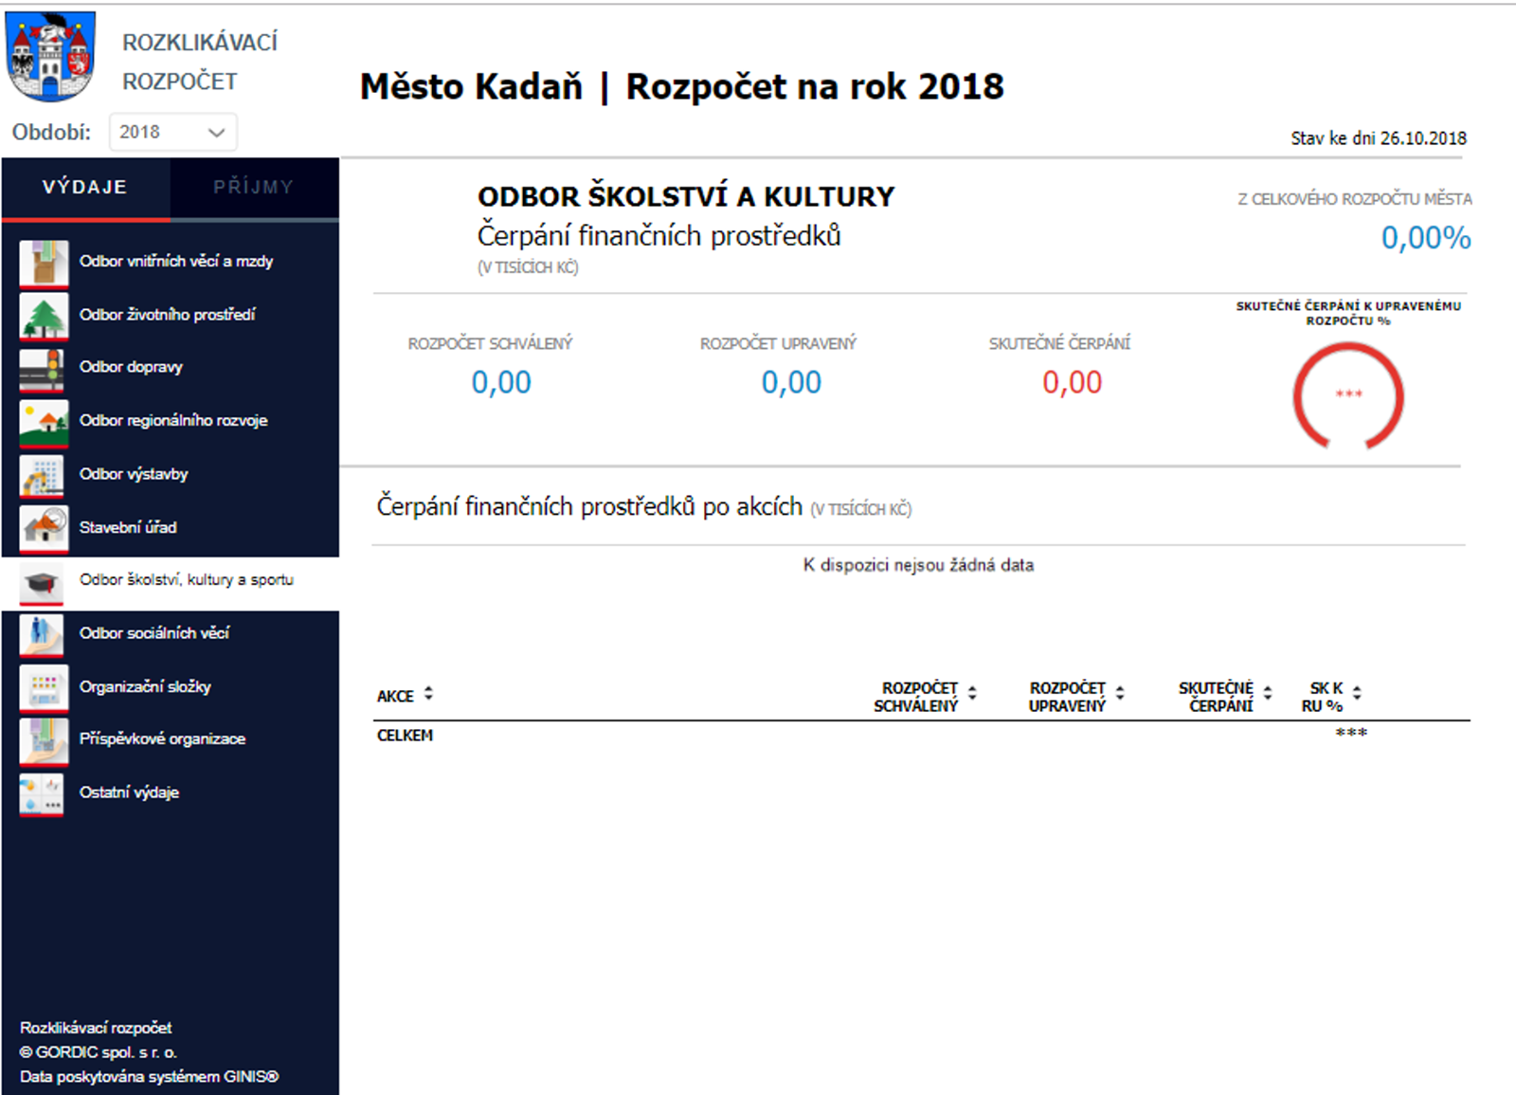Sort by SK K RU % column

(1357, 693)
